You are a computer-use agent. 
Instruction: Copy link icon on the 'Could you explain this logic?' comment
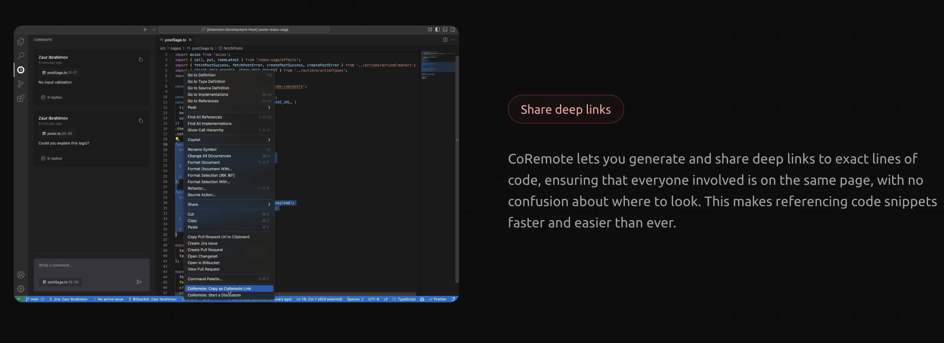pos(141,121)
